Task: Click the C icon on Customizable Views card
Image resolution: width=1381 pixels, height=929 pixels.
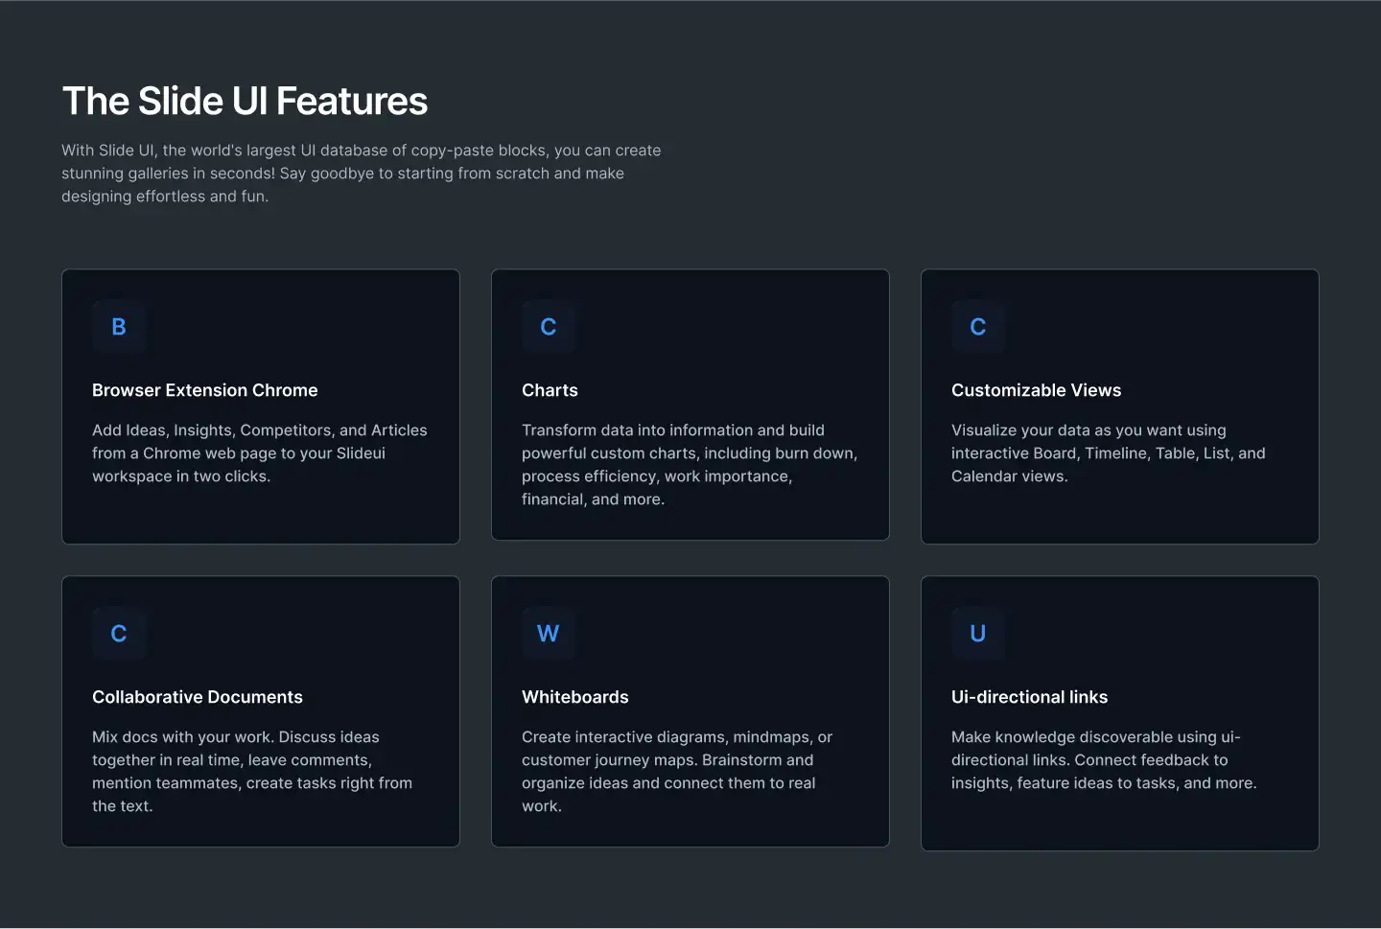Action: tap(978, 327)
